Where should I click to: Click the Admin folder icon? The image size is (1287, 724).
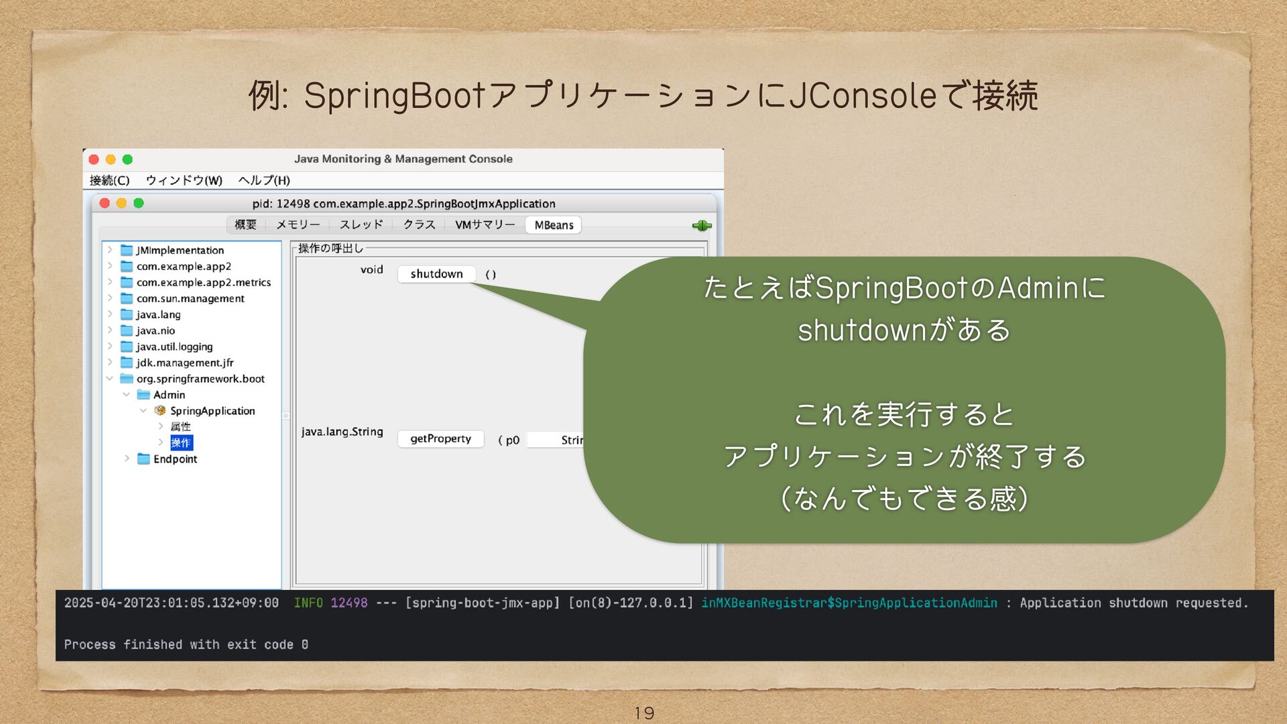(143, 395)
